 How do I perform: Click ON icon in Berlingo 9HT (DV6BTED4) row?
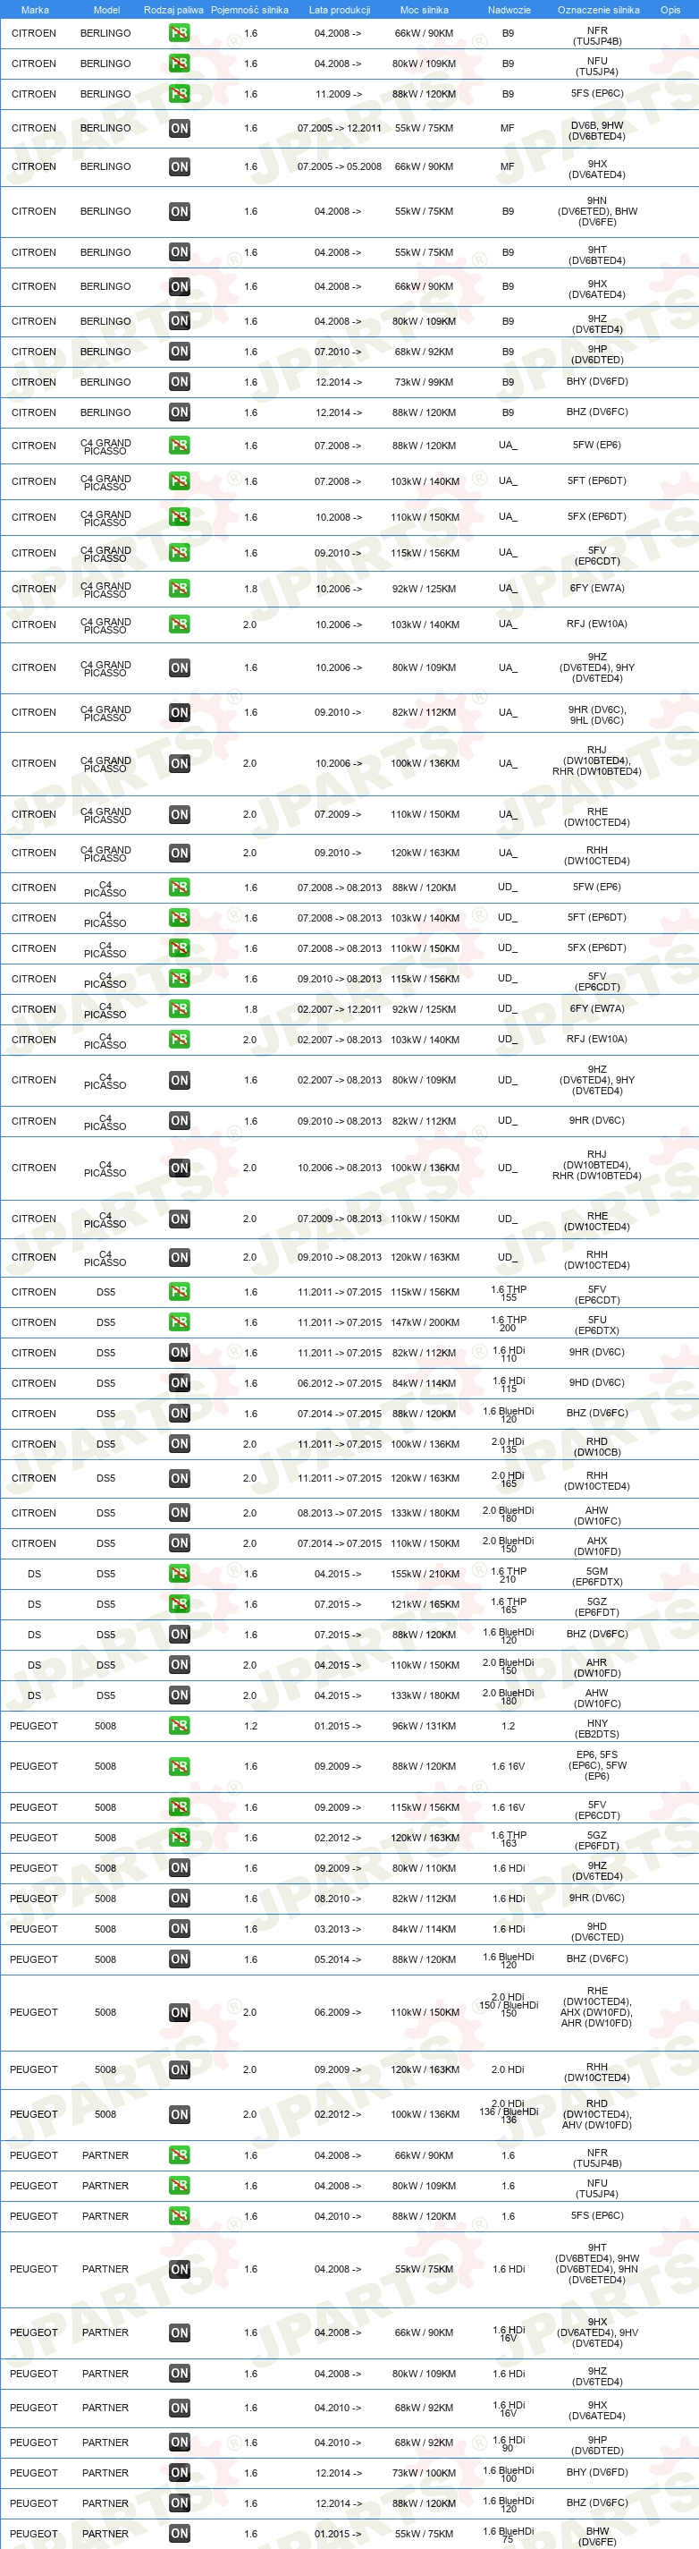(x=179, y=252)
